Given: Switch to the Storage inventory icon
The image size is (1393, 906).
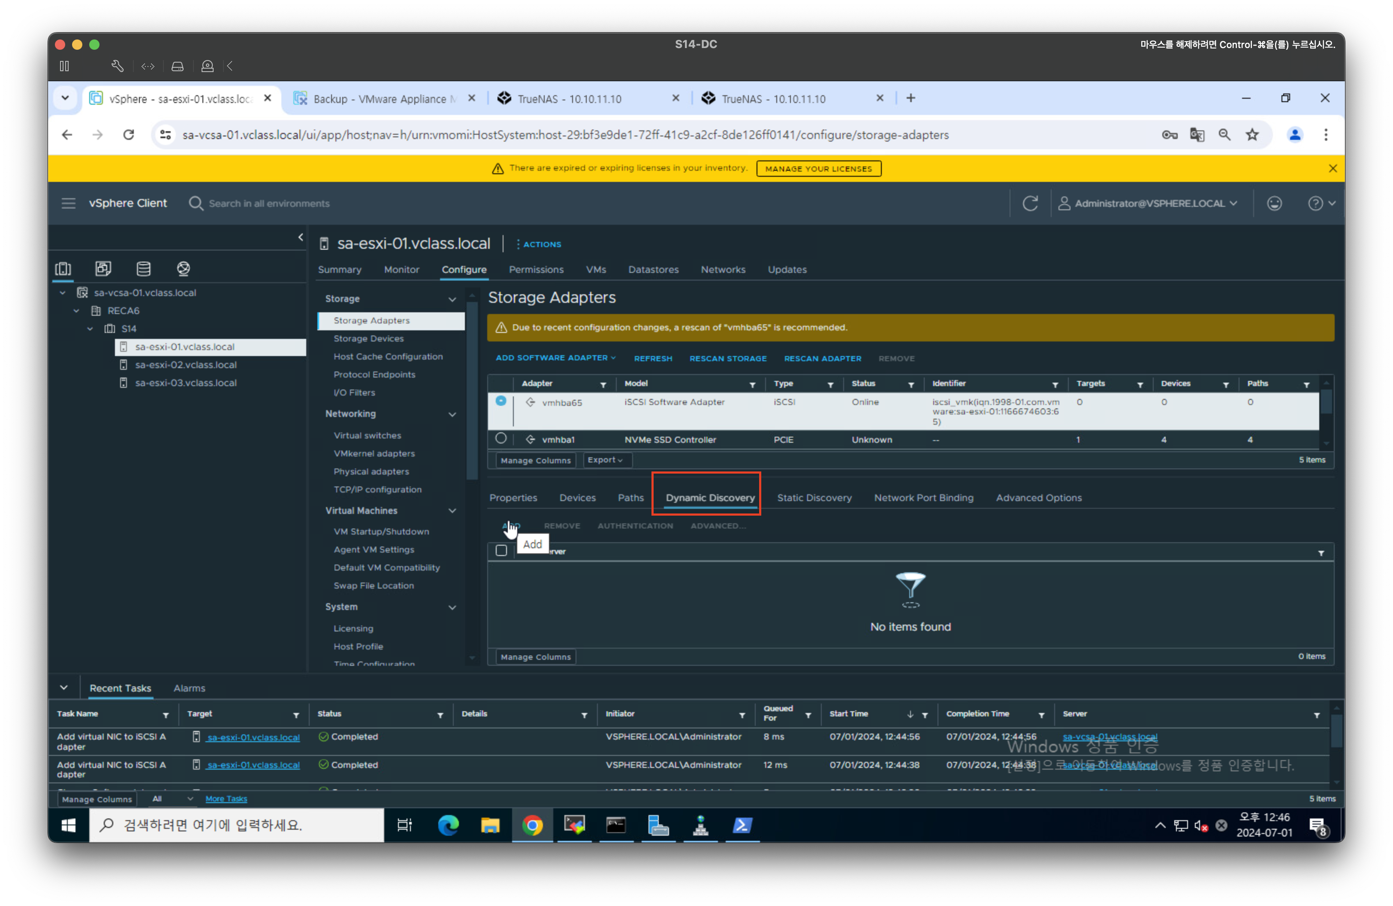Looking at the screenshot, I should (x=143, y=269).
